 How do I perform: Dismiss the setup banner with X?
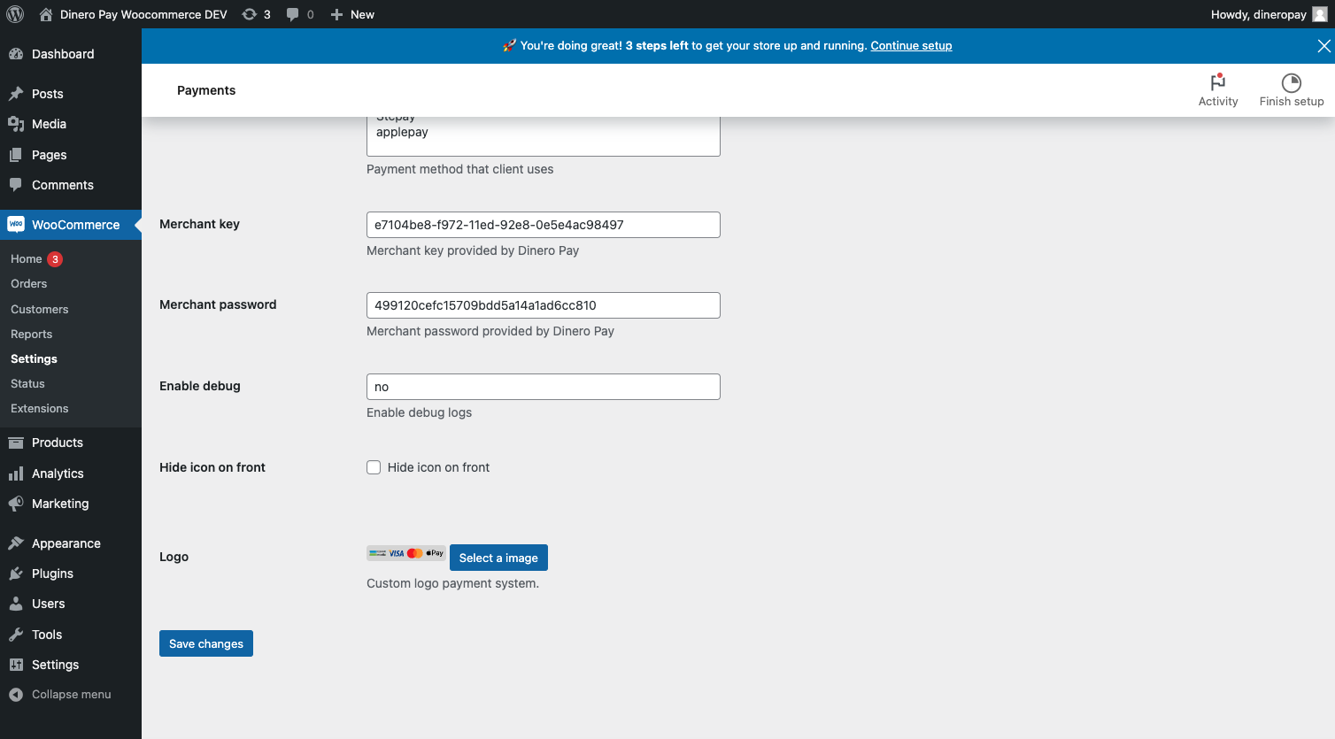(x=1323, y=46)
